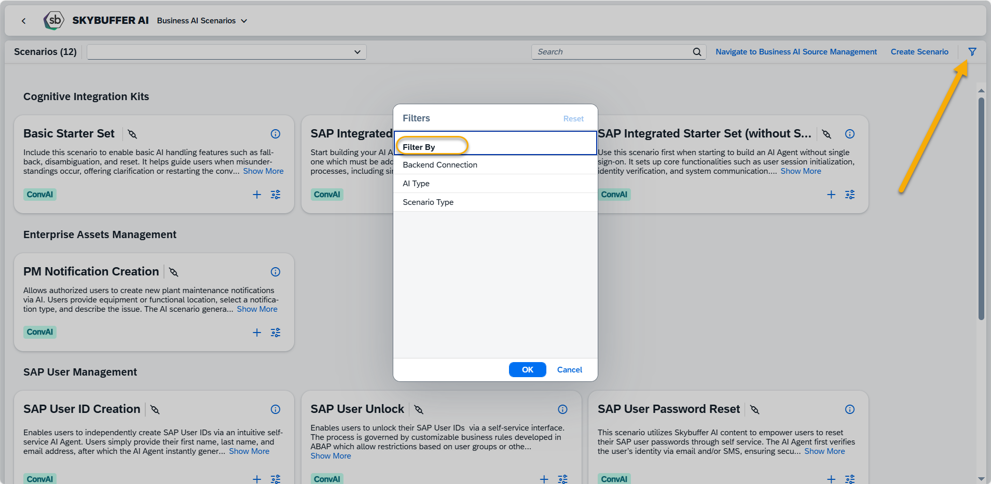Screen dimensions: 991x484
Task: Show More for SAP Integrated Starter Set (without S...
Action: [801, 171]
